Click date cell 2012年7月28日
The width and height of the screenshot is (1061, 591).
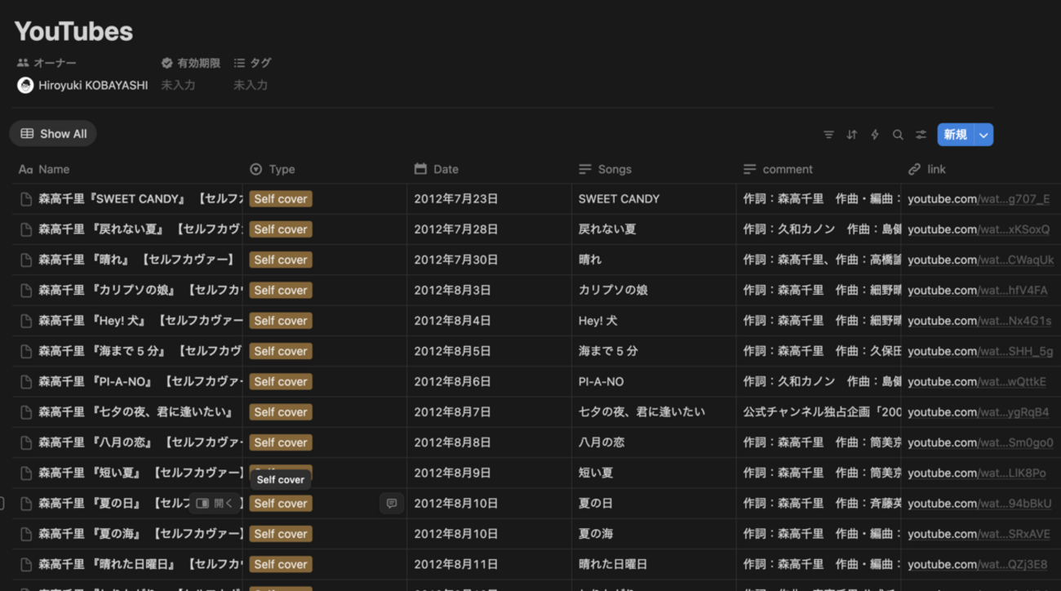coord(490,229)
